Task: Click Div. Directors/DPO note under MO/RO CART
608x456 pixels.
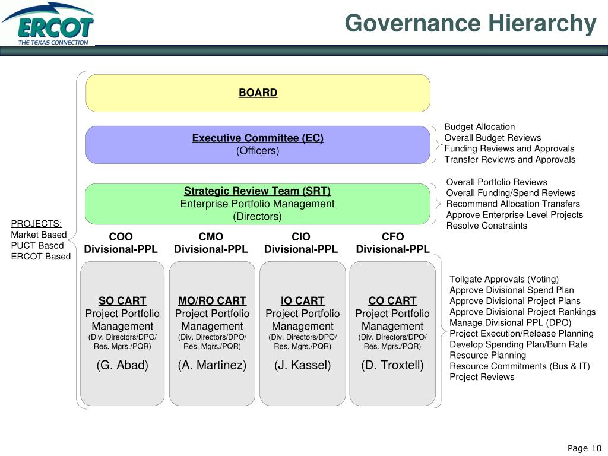Action: point(212,341)
